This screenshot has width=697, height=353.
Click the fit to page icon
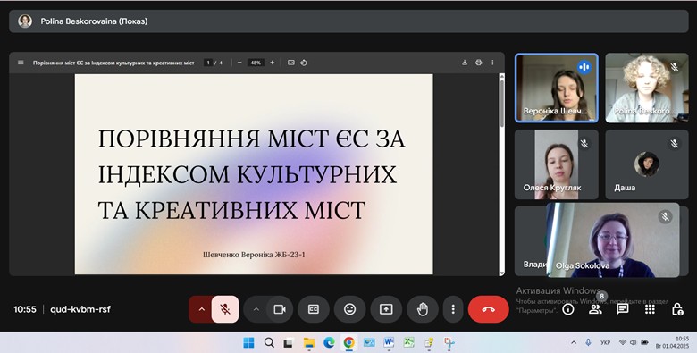[290, 63]
